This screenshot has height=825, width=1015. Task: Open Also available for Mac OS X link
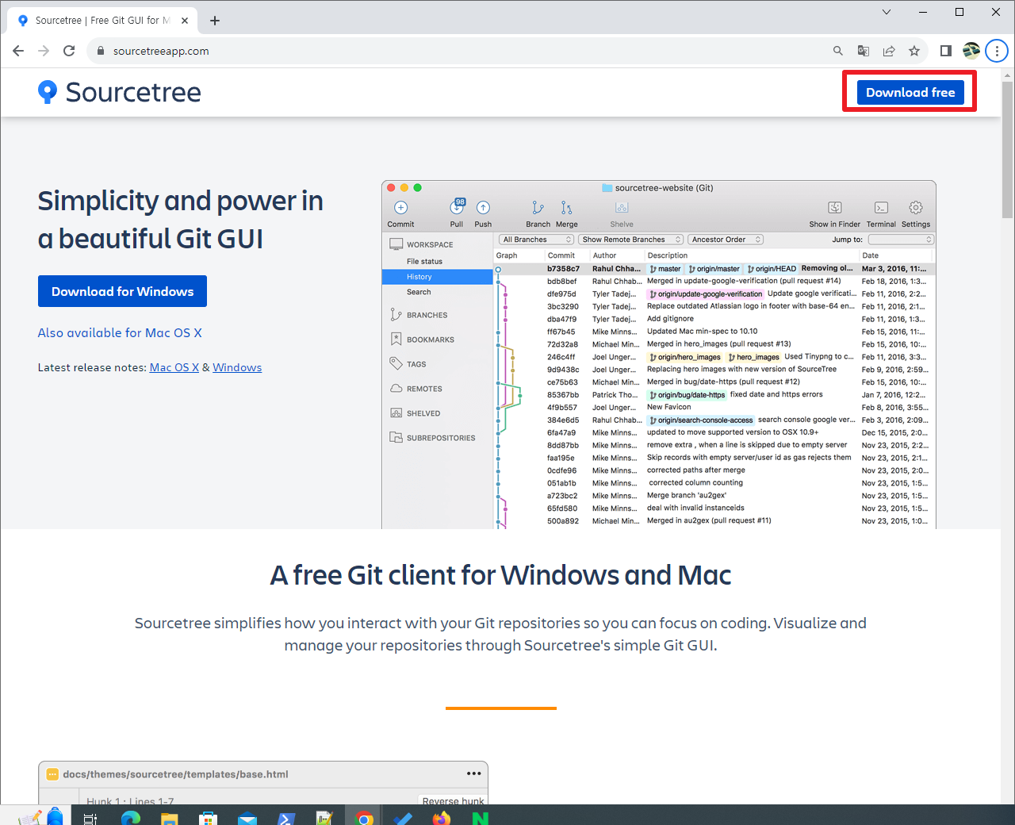tap(120, 332)
